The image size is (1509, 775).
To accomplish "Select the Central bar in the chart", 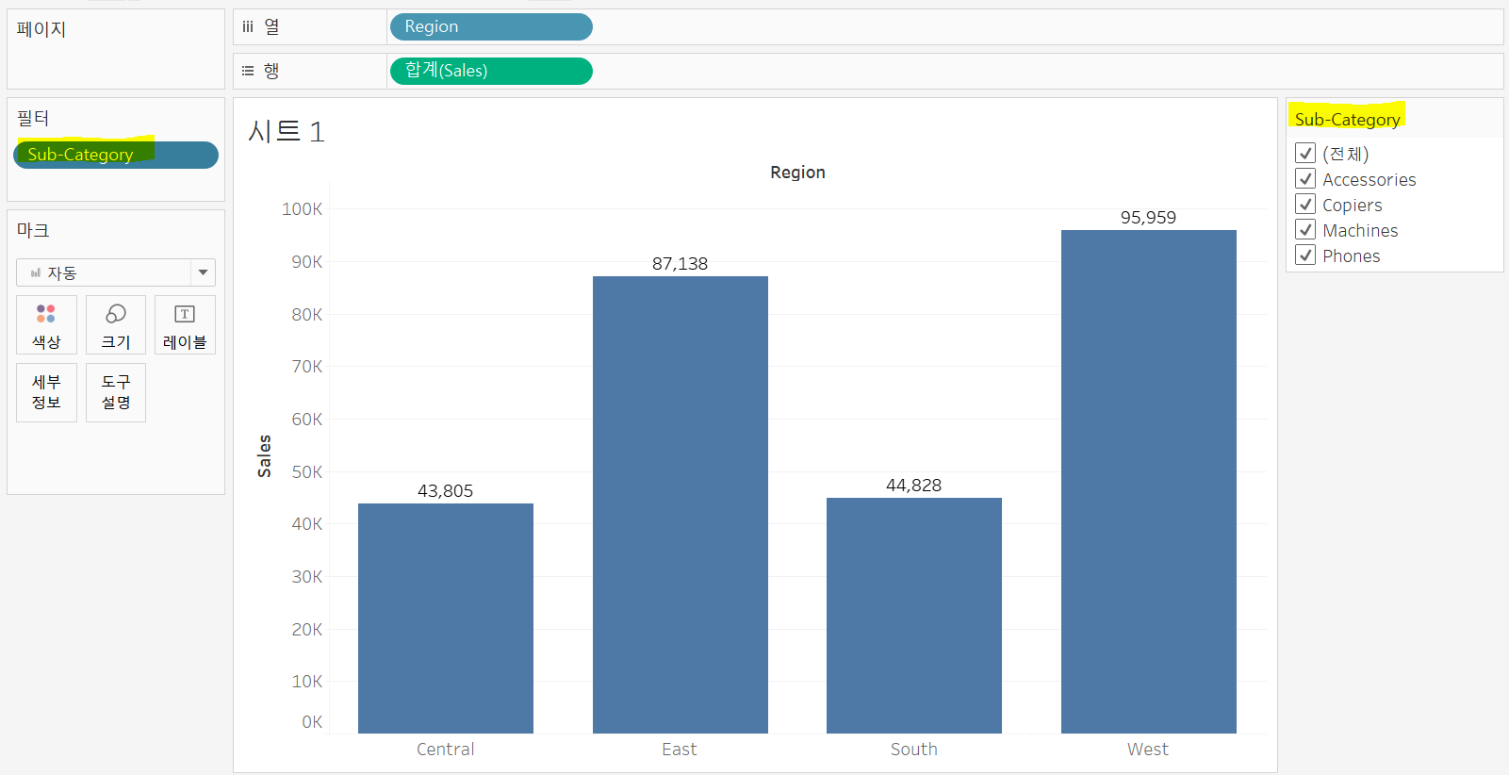I will (446, 618).
